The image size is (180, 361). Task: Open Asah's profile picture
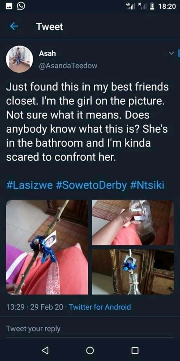(x=20, y=59)
